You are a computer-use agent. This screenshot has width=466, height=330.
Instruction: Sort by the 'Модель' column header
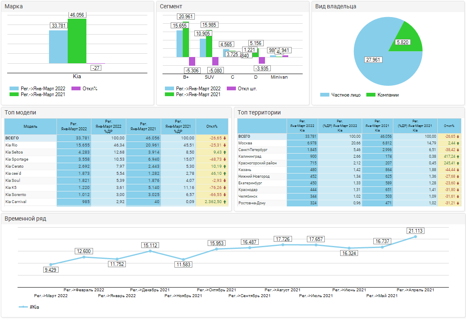click(x=30, y=126)
